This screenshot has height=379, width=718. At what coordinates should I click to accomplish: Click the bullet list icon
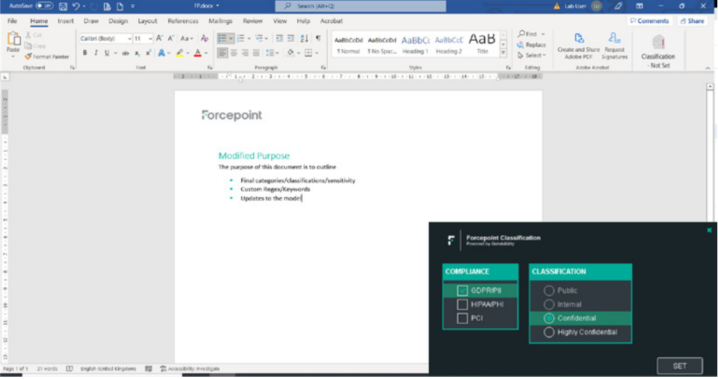[x=222, y=39]
